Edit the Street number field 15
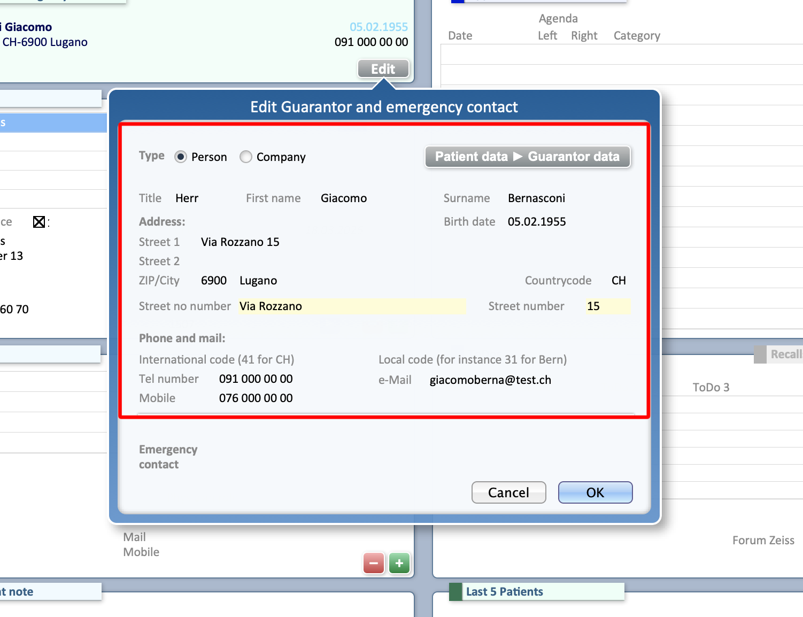This screenshot has height=617, width=803. (608, 306)
